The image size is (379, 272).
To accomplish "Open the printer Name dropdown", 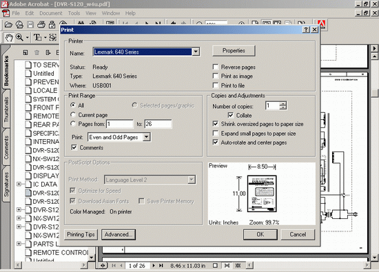I will (x=196, y=52).
